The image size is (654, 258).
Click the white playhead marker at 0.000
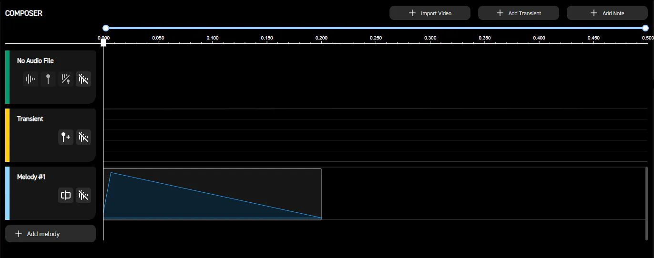[x=103, y=42]
